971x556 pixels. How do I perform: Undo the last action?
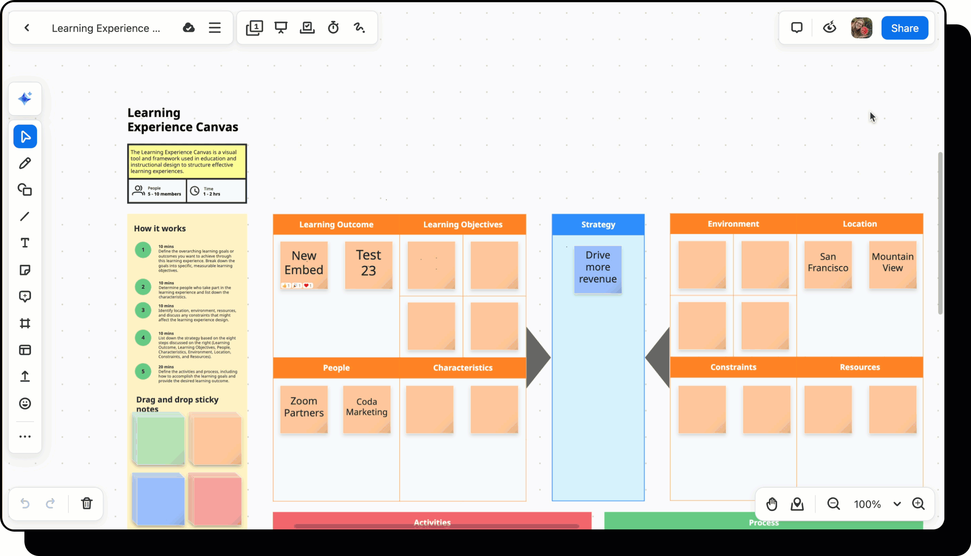tap(25, 503)
